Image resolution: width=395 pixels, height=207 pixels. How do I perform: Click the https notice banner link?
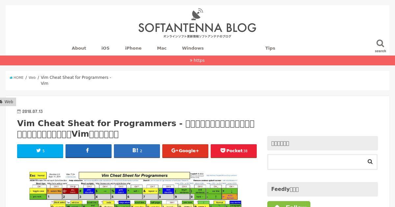coord(197,60)
